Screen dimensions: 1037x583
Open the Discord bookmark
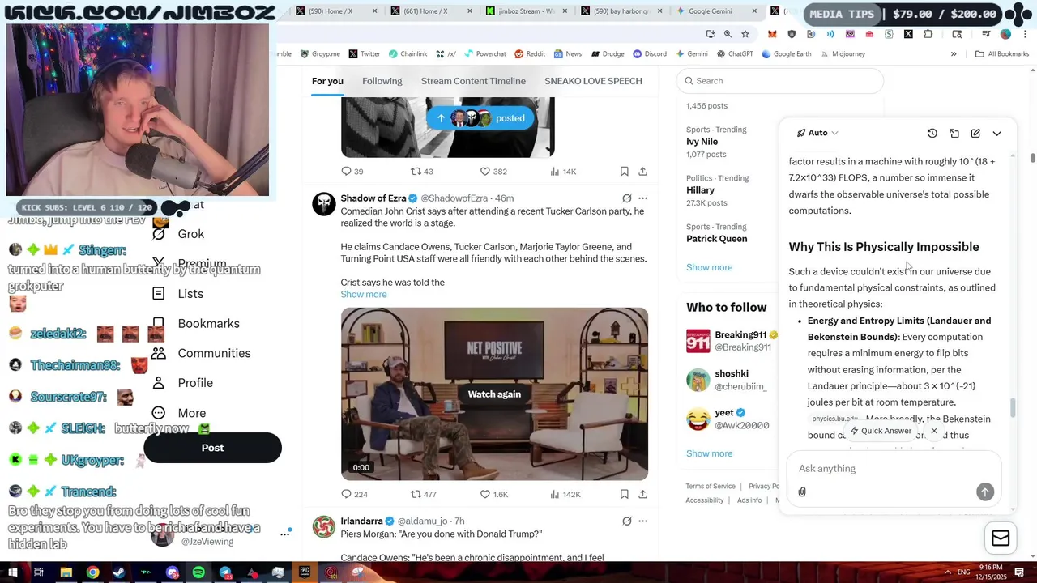[x=650, y=54]
